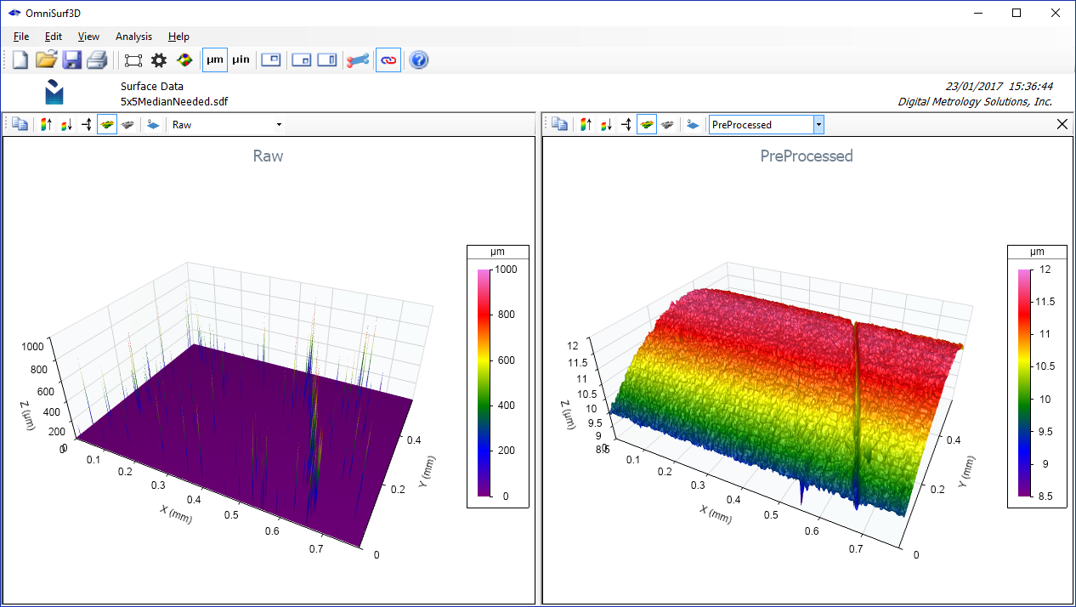1076x607 pixels.
Task: Switch units to µin
Action: pos(241,60)
